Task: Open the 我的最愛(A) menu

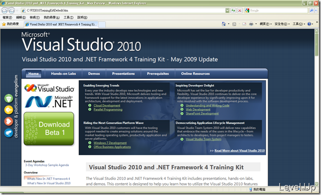Action: tap(52, 17)
